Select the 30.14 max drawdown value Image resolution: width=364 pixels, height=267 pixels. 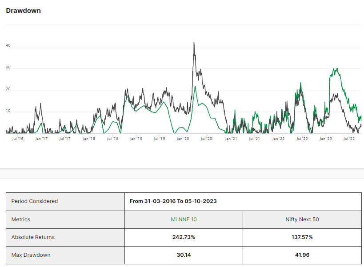point(184,255)
